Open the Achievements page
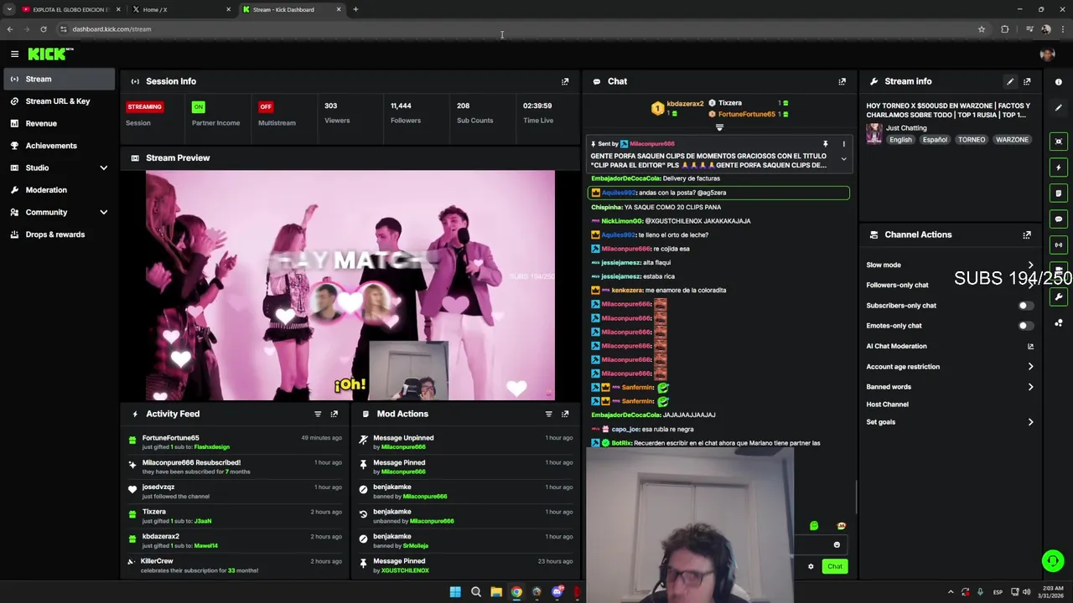Viewport: 1073px width, 603px height. [x=58, y=146]
